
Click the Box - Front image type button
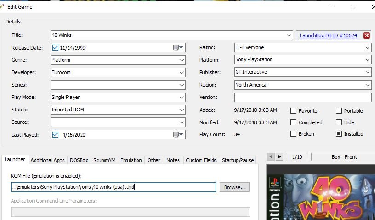tap(344, 157)
